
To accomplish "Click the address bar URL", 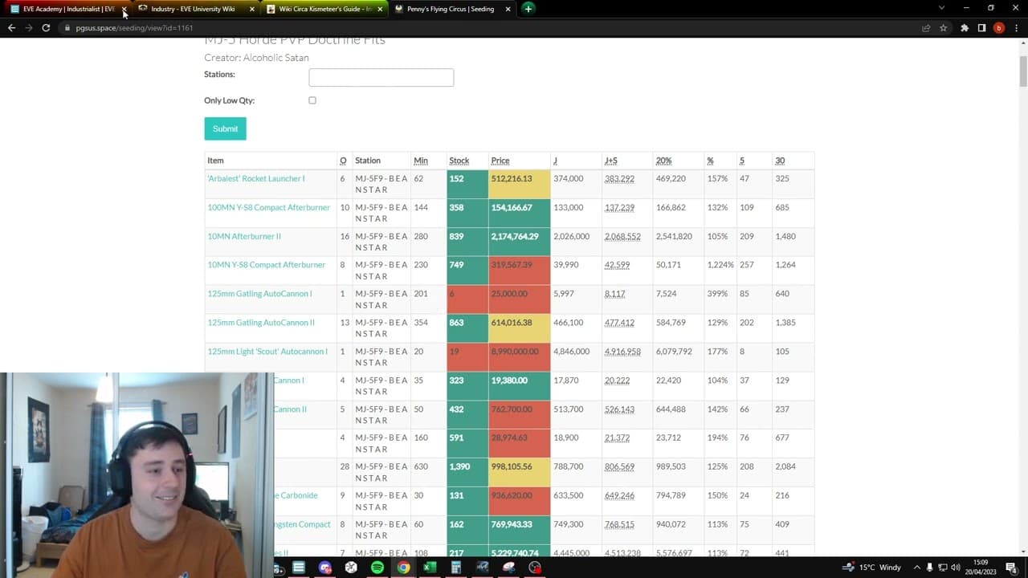I will 134,28.
